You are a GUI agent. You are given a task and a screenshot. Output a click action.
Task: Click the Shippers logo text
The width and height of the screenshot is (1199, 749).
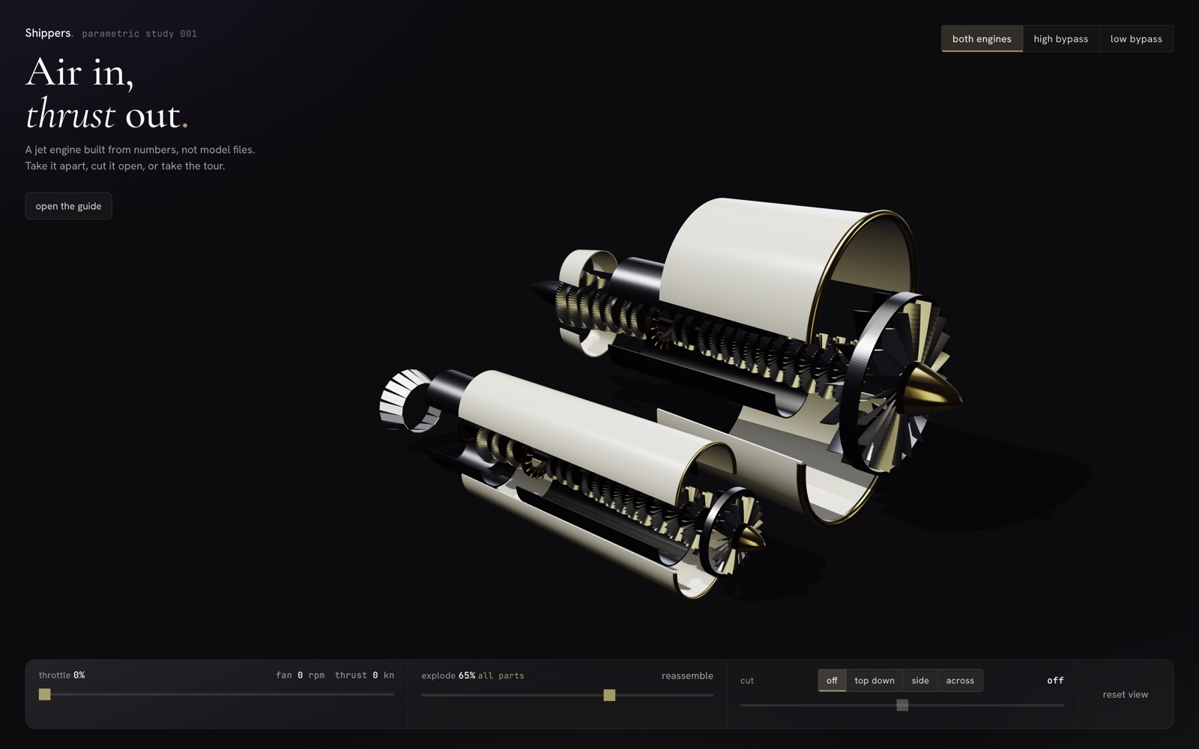48,33
